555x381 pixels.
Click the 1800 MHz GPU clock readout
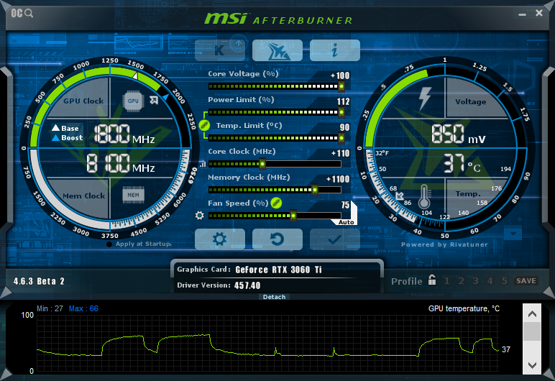124,134
